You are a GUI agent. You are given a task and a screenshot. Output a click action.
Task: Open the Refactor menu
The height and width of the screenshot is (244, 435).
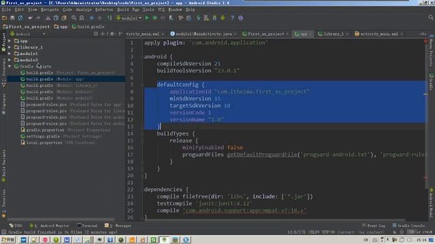(104, 9)
